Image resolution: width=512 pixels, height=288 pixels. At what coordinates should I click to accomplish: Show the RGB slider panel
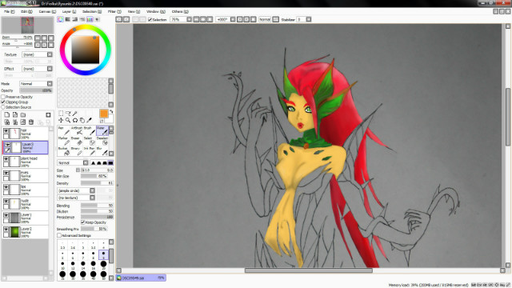pyautogui.click(x=67, y=19)
